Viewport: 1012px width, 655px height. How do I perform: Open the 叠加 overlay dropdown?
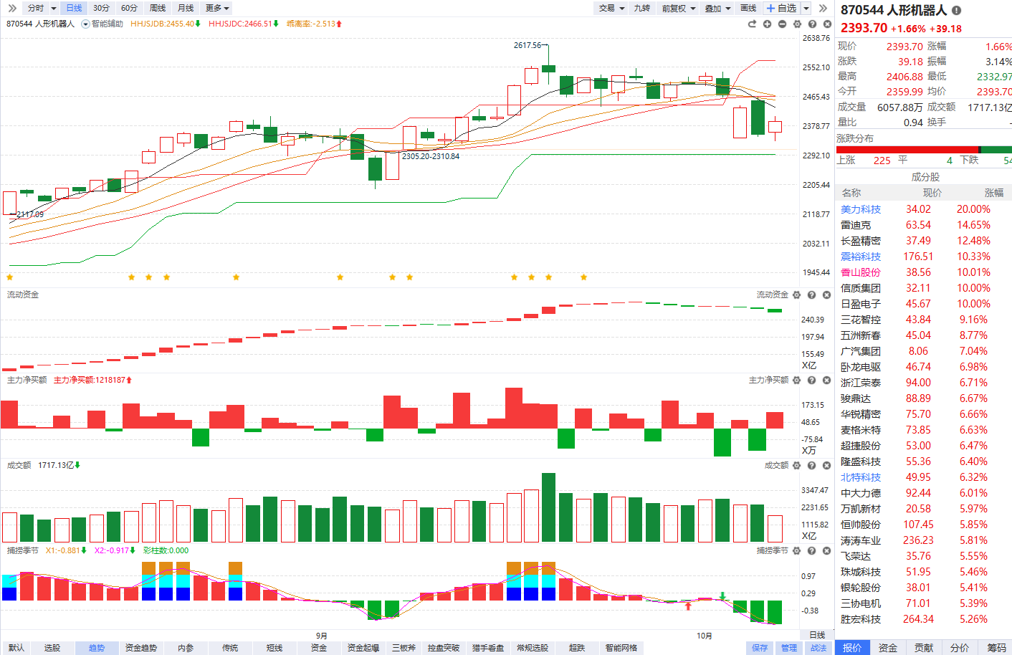click(x=717, y=8)
